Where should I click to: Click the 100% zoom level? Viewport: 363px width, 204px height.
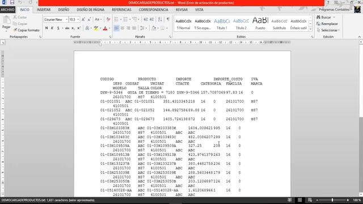[357, 200]
